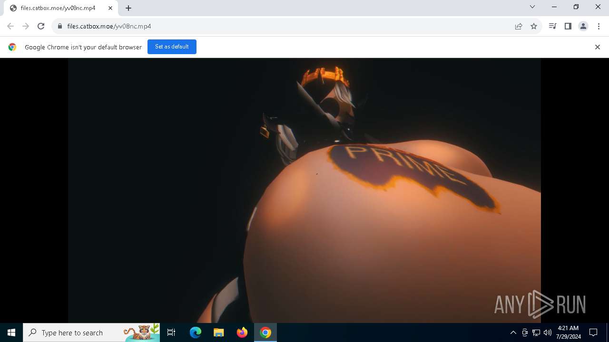Image resolution: width=609 pixels, height=342 pixels.
Task: Open the Windows Start menu
Action: [x=11, y=332]
